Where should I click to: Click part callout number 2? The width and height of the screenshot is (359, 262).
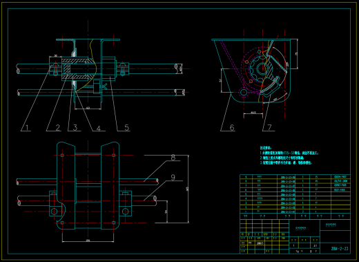point(57,127)
